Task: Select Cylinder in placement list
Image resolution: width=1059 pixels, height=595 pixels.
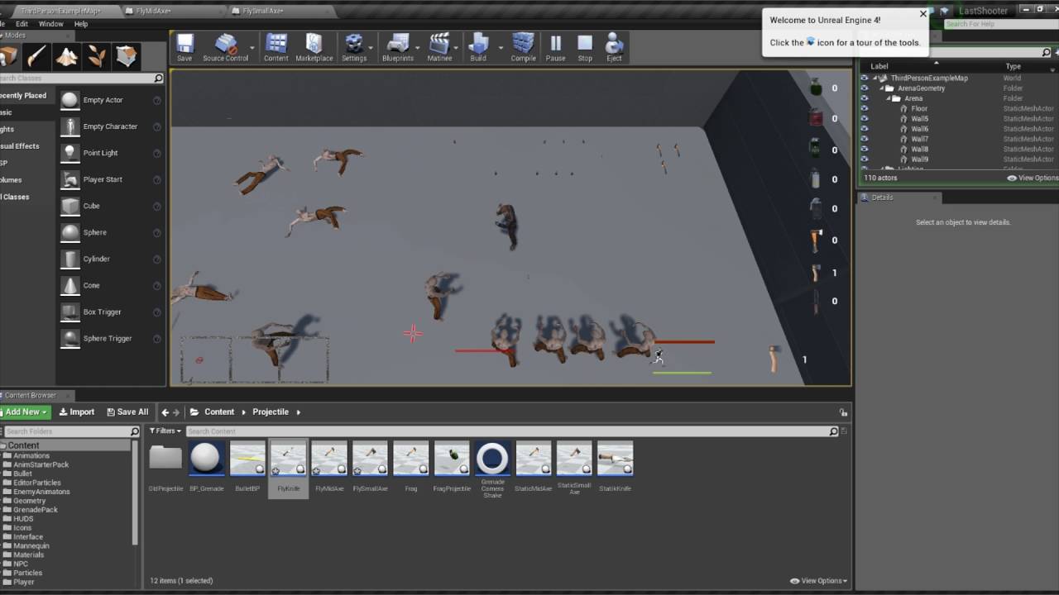Action: coord(112,259)
